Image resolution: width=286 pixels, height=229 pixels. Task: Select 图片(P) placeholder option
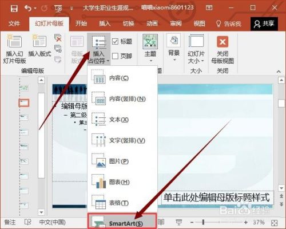122,161
